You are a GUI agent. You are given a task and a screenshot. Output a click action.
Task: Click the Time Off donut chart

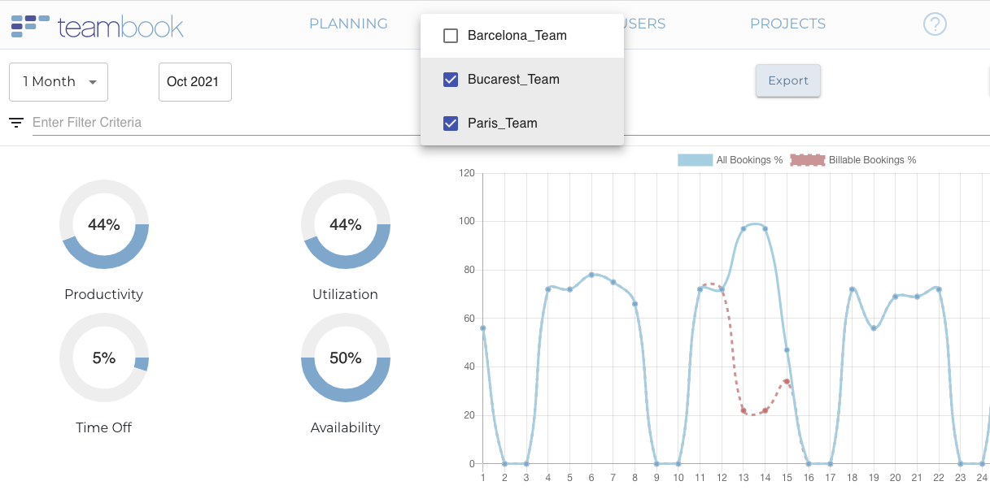104,358
